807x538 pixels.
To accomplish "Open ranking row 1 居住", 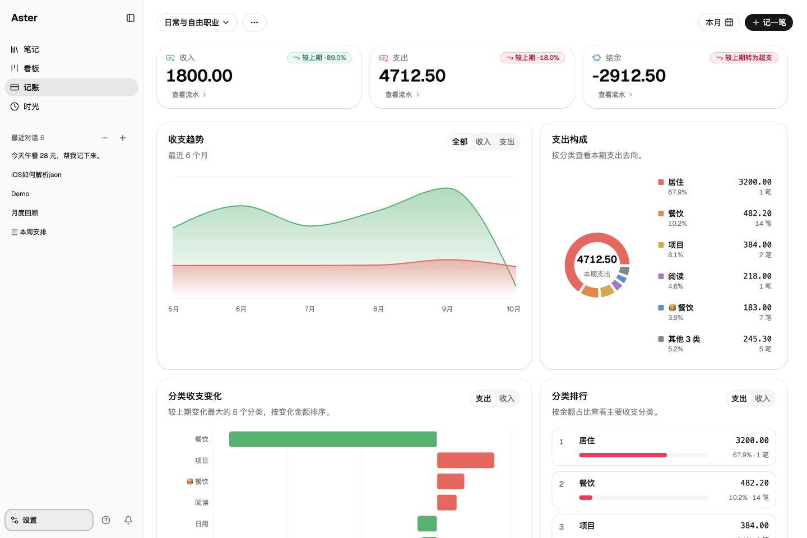I will point(664,447).
